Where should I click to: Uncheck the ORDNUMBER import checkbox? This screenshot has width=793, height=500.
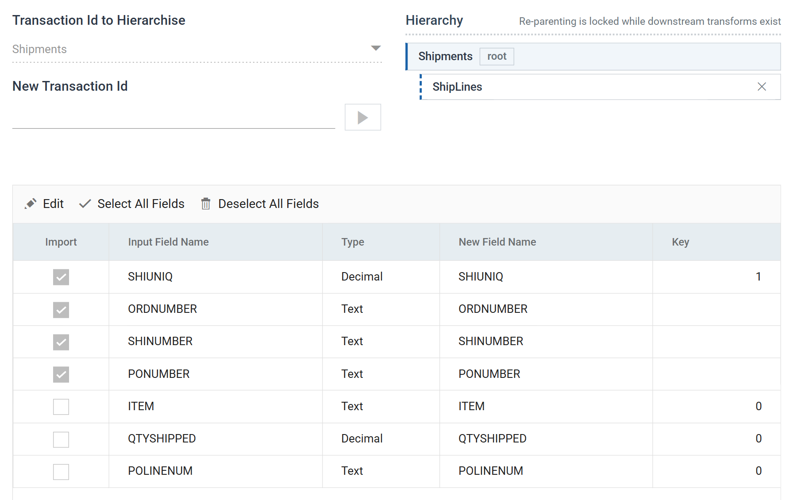point(61,310)
